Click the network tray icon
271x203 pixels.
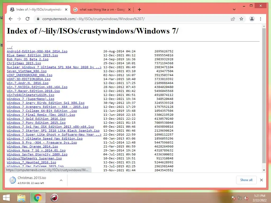(x=240, y=198)
